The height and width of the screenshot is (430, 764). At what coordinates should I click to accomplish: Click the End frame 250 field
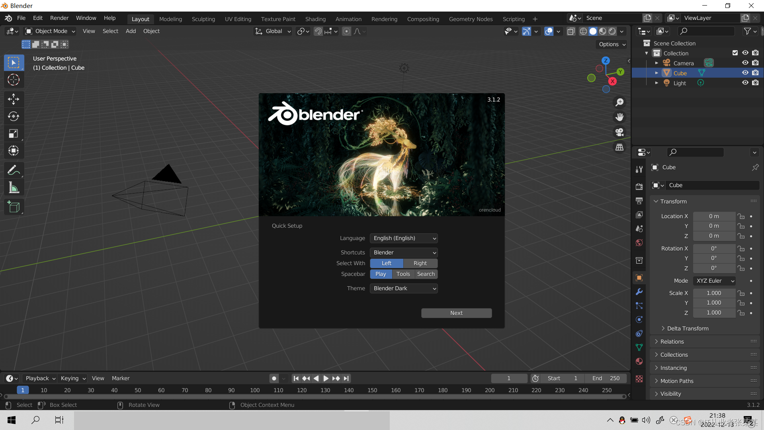tap(606, 378)
